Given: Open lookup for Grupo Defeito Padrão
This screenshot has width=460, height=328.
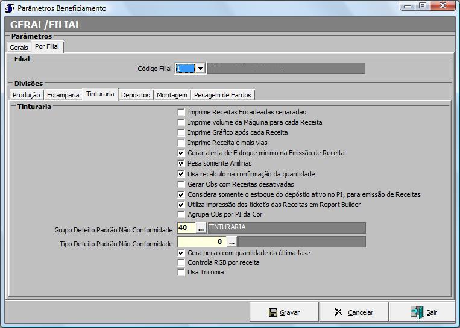Looking at the screenshot, I should tap(201, 227).
